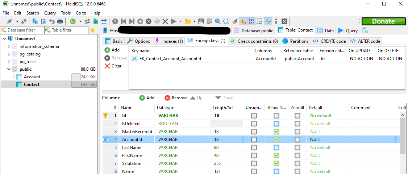Add a column with Columns Add button
The height and width of the screenshot is (174, 408).
(147, 98)
